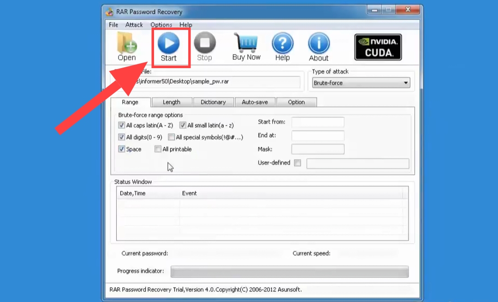Image resolution: width=498 pixels, height=302 pixels.
Task: Open the Options menu
Action: tap(161, 25)
